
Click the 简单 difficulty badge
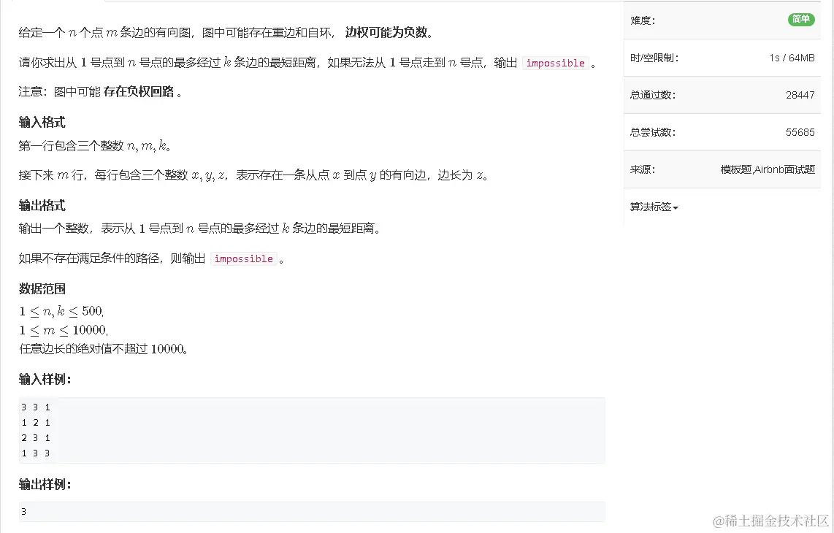pyautogui.click(x=801, y=20)
